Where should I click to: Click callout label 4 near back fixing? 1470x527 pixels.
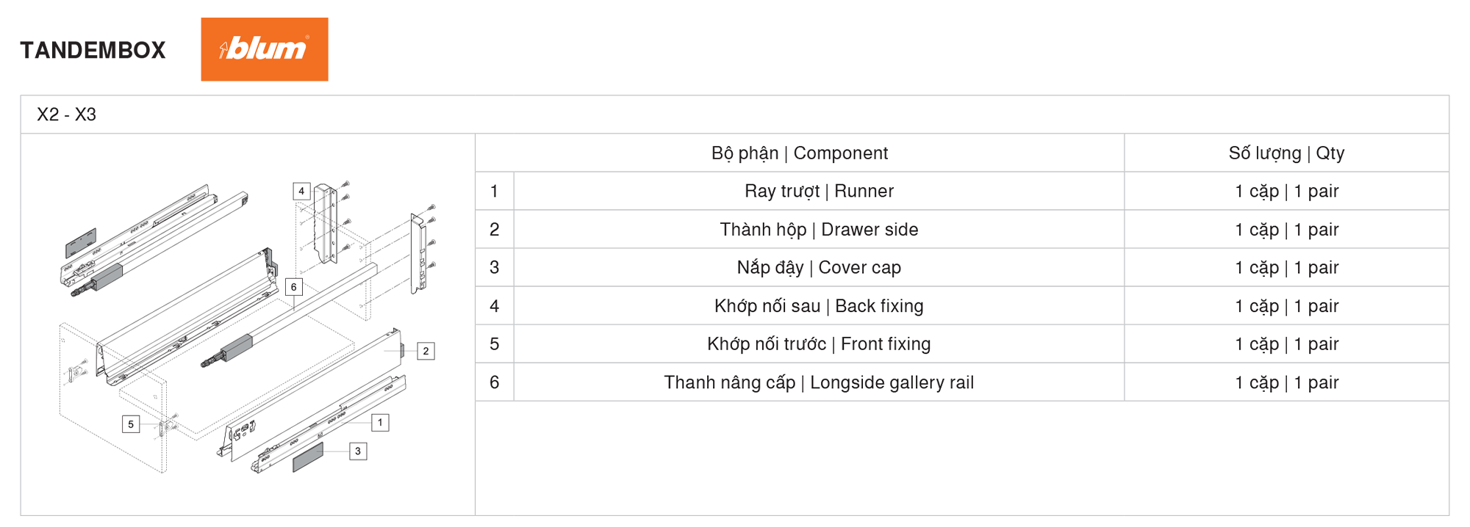pos(301,191)
